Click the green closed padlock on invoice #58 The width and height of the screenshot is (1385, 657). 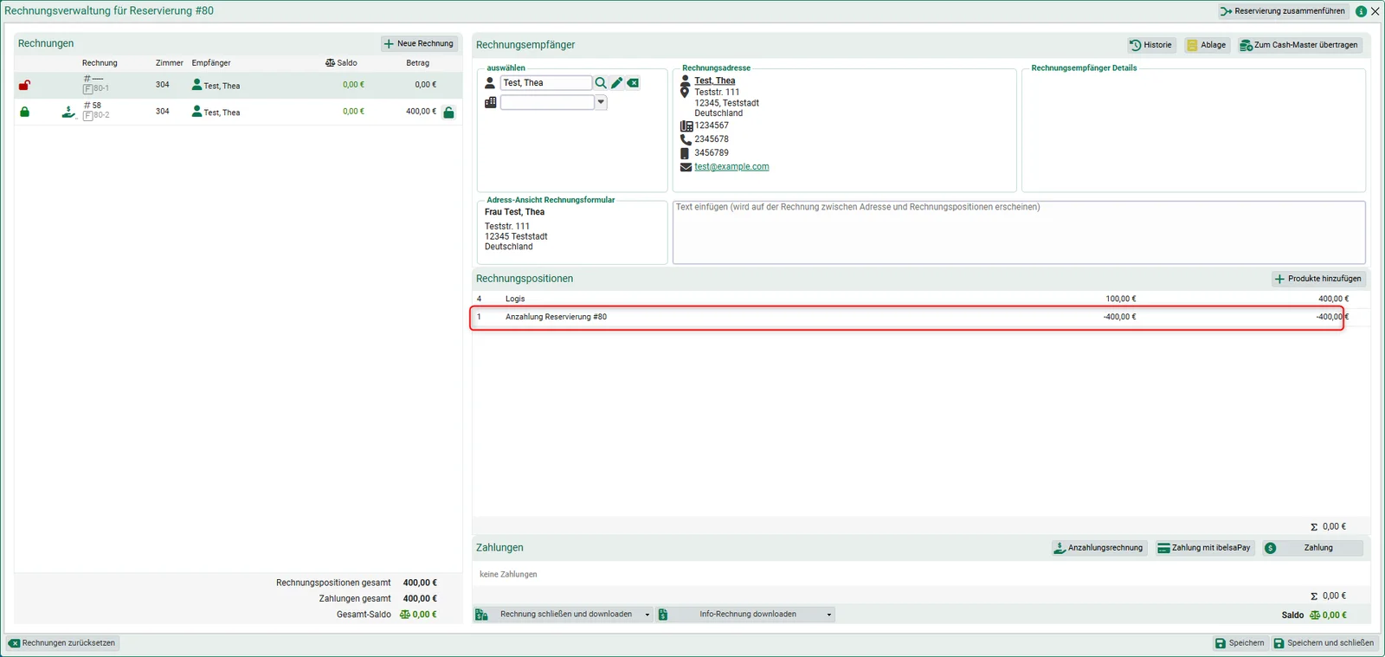click(24, 112)
